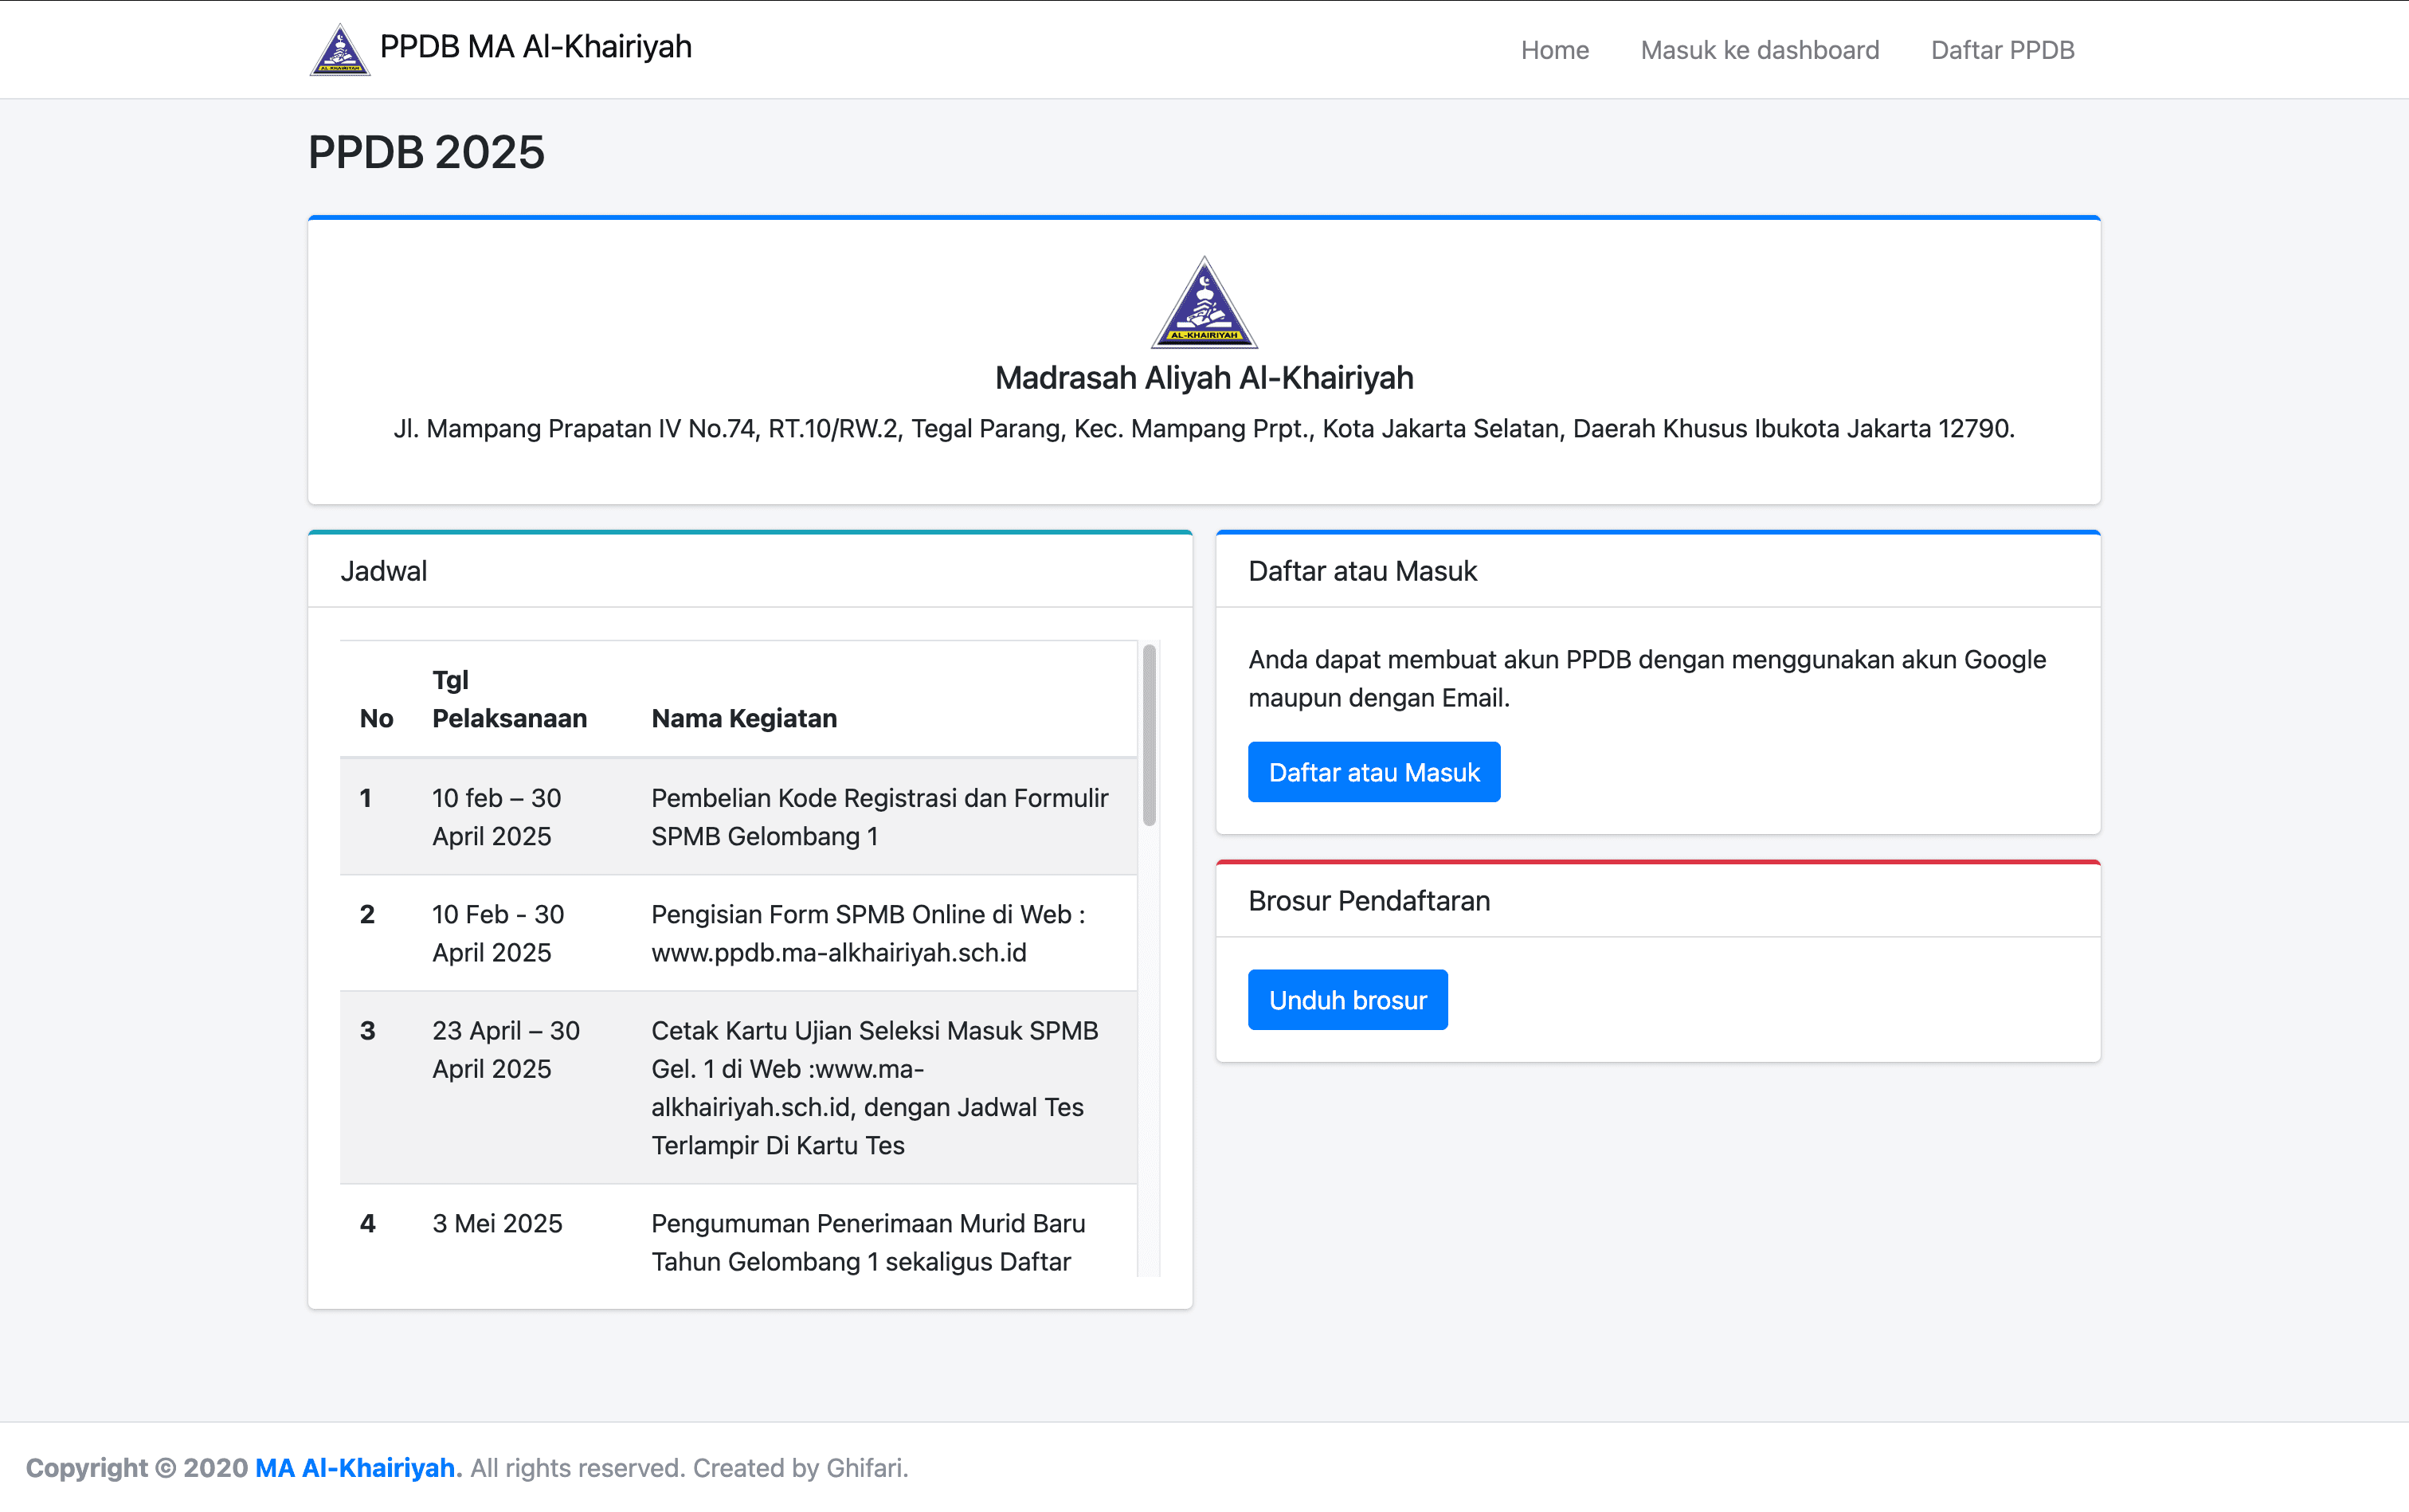
Task: Click the Jadwal table scrollbar thumb
Action: tap(1149, 735)
